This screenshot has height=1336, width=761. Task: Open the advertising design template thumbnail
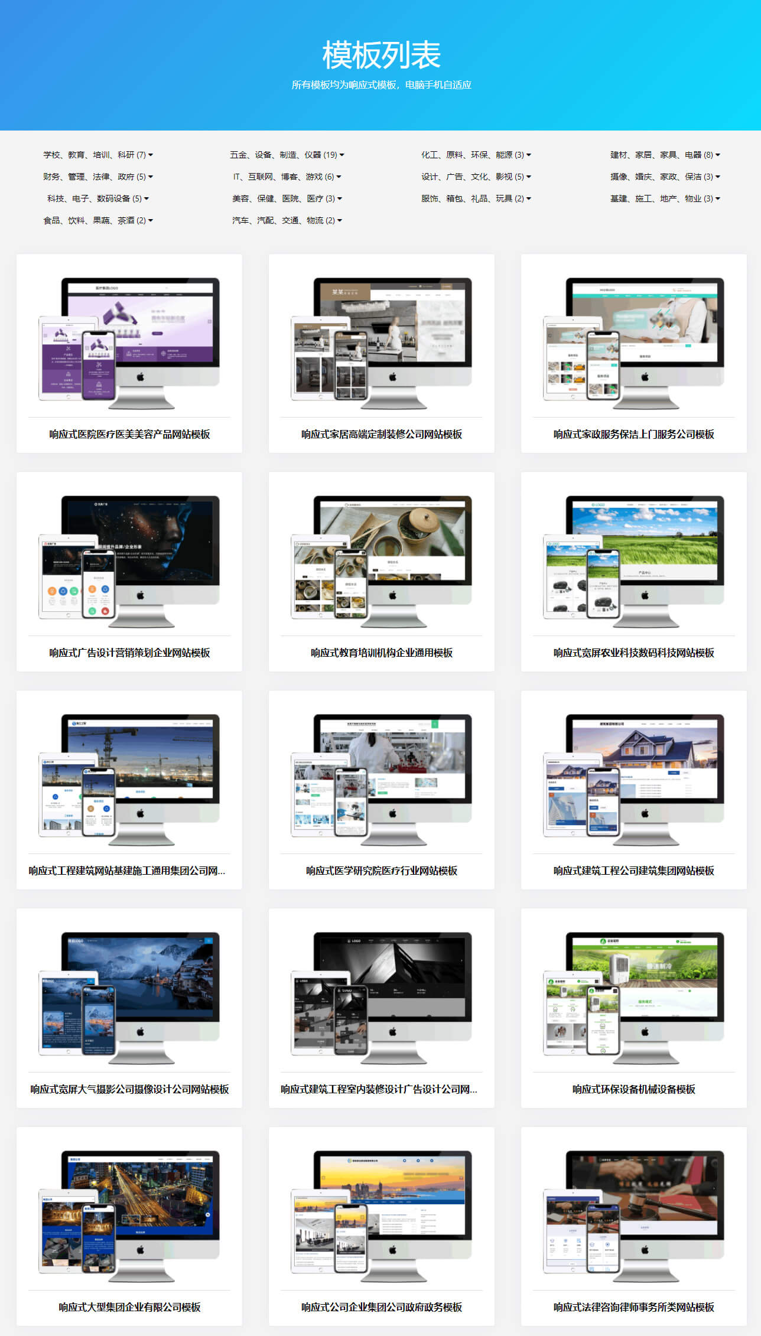(129, 561)
